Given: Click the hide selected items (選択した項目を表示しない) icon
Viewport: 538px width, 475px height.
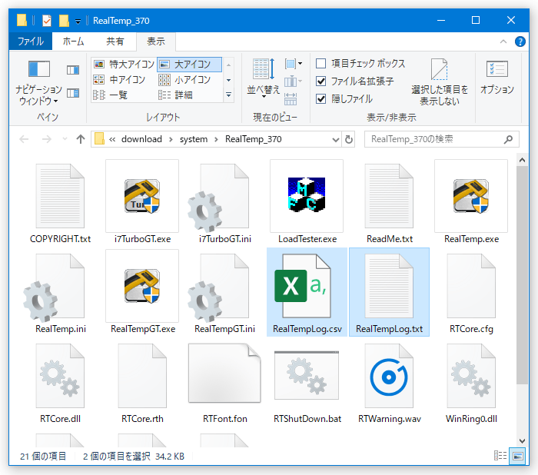Looking at the screenshot, I should click(440, 82).
